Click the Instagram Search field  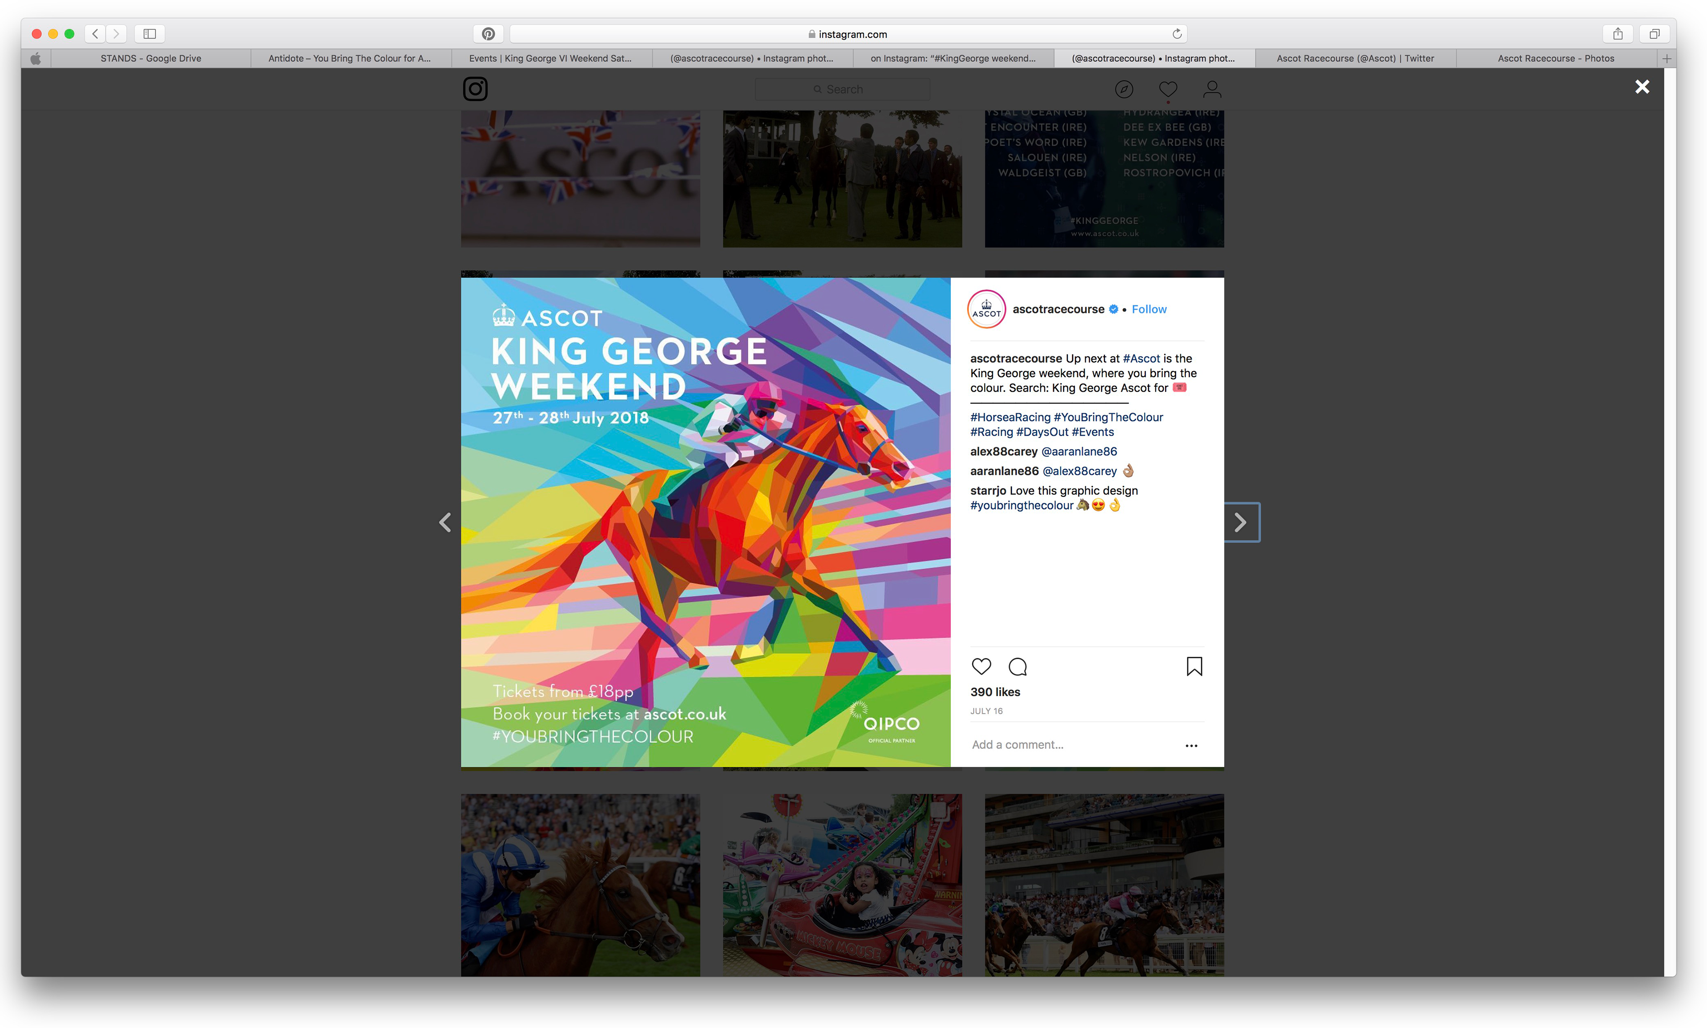(842, 89)
